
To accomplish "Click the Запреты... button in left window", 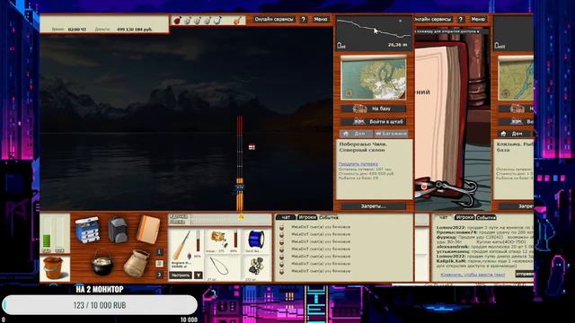I will click(374, 206).
